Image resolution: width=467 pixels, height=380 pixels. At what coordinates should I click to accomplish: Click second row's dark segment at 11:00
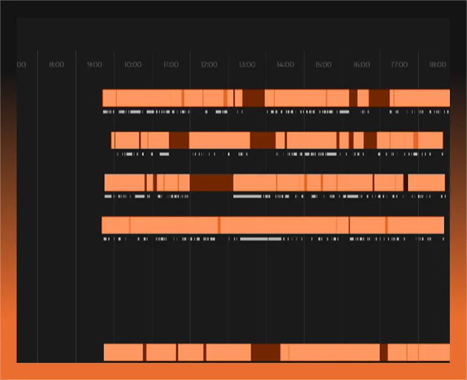click(x=178, y=140)
